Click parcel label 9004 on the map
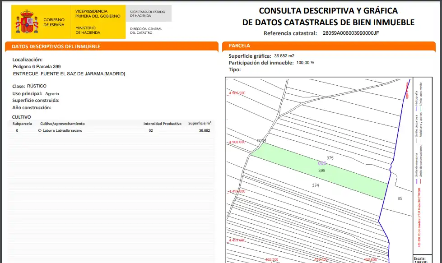Screen dimensions: 442x263 (261, 140)
